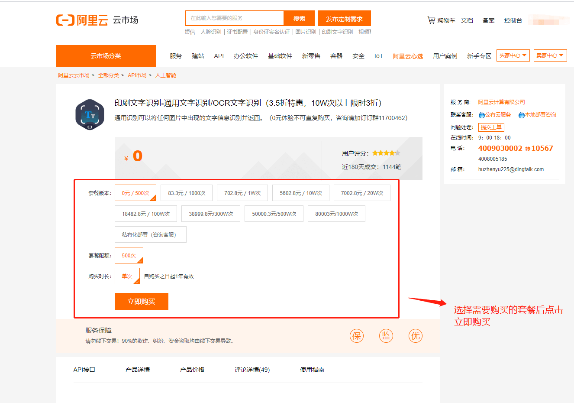Open the 服务 nav item

pyautogui.click(x=176, y=56)
